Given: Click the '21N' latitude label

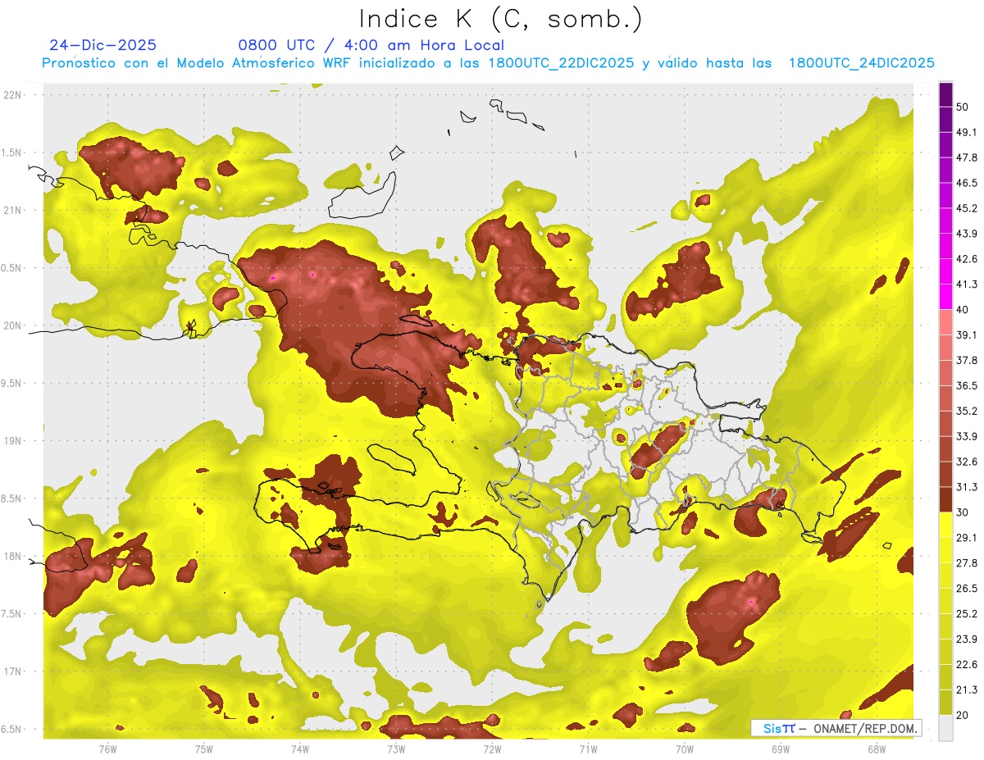Looking at the screenshot, I should [x=13, y=210].
